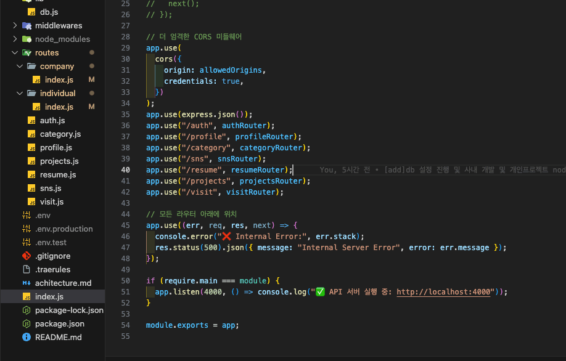Expand the middlewares folder chevron
This screenshot has height=361, width=566.
point(15,25)
